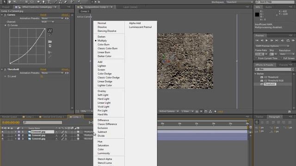Screen dimensions: 296x166
Task: Open Threshold Animation Presets dropdown
Action: pos(52,73)
